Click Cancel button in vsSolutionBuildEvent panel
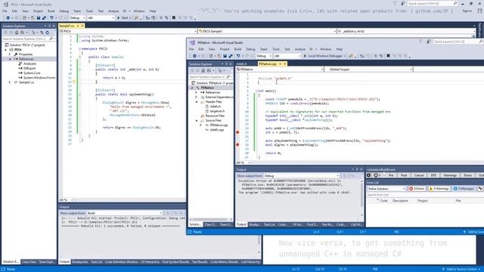 (x=418, y=175)
